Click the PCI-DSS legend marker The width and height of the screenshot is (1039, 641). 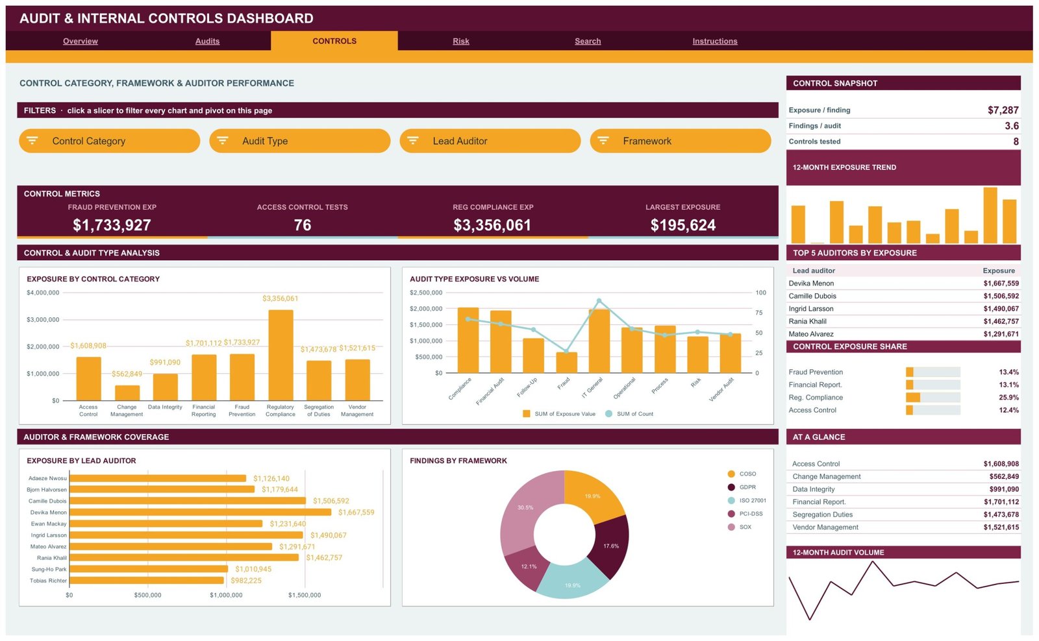[x=731, y=514]
